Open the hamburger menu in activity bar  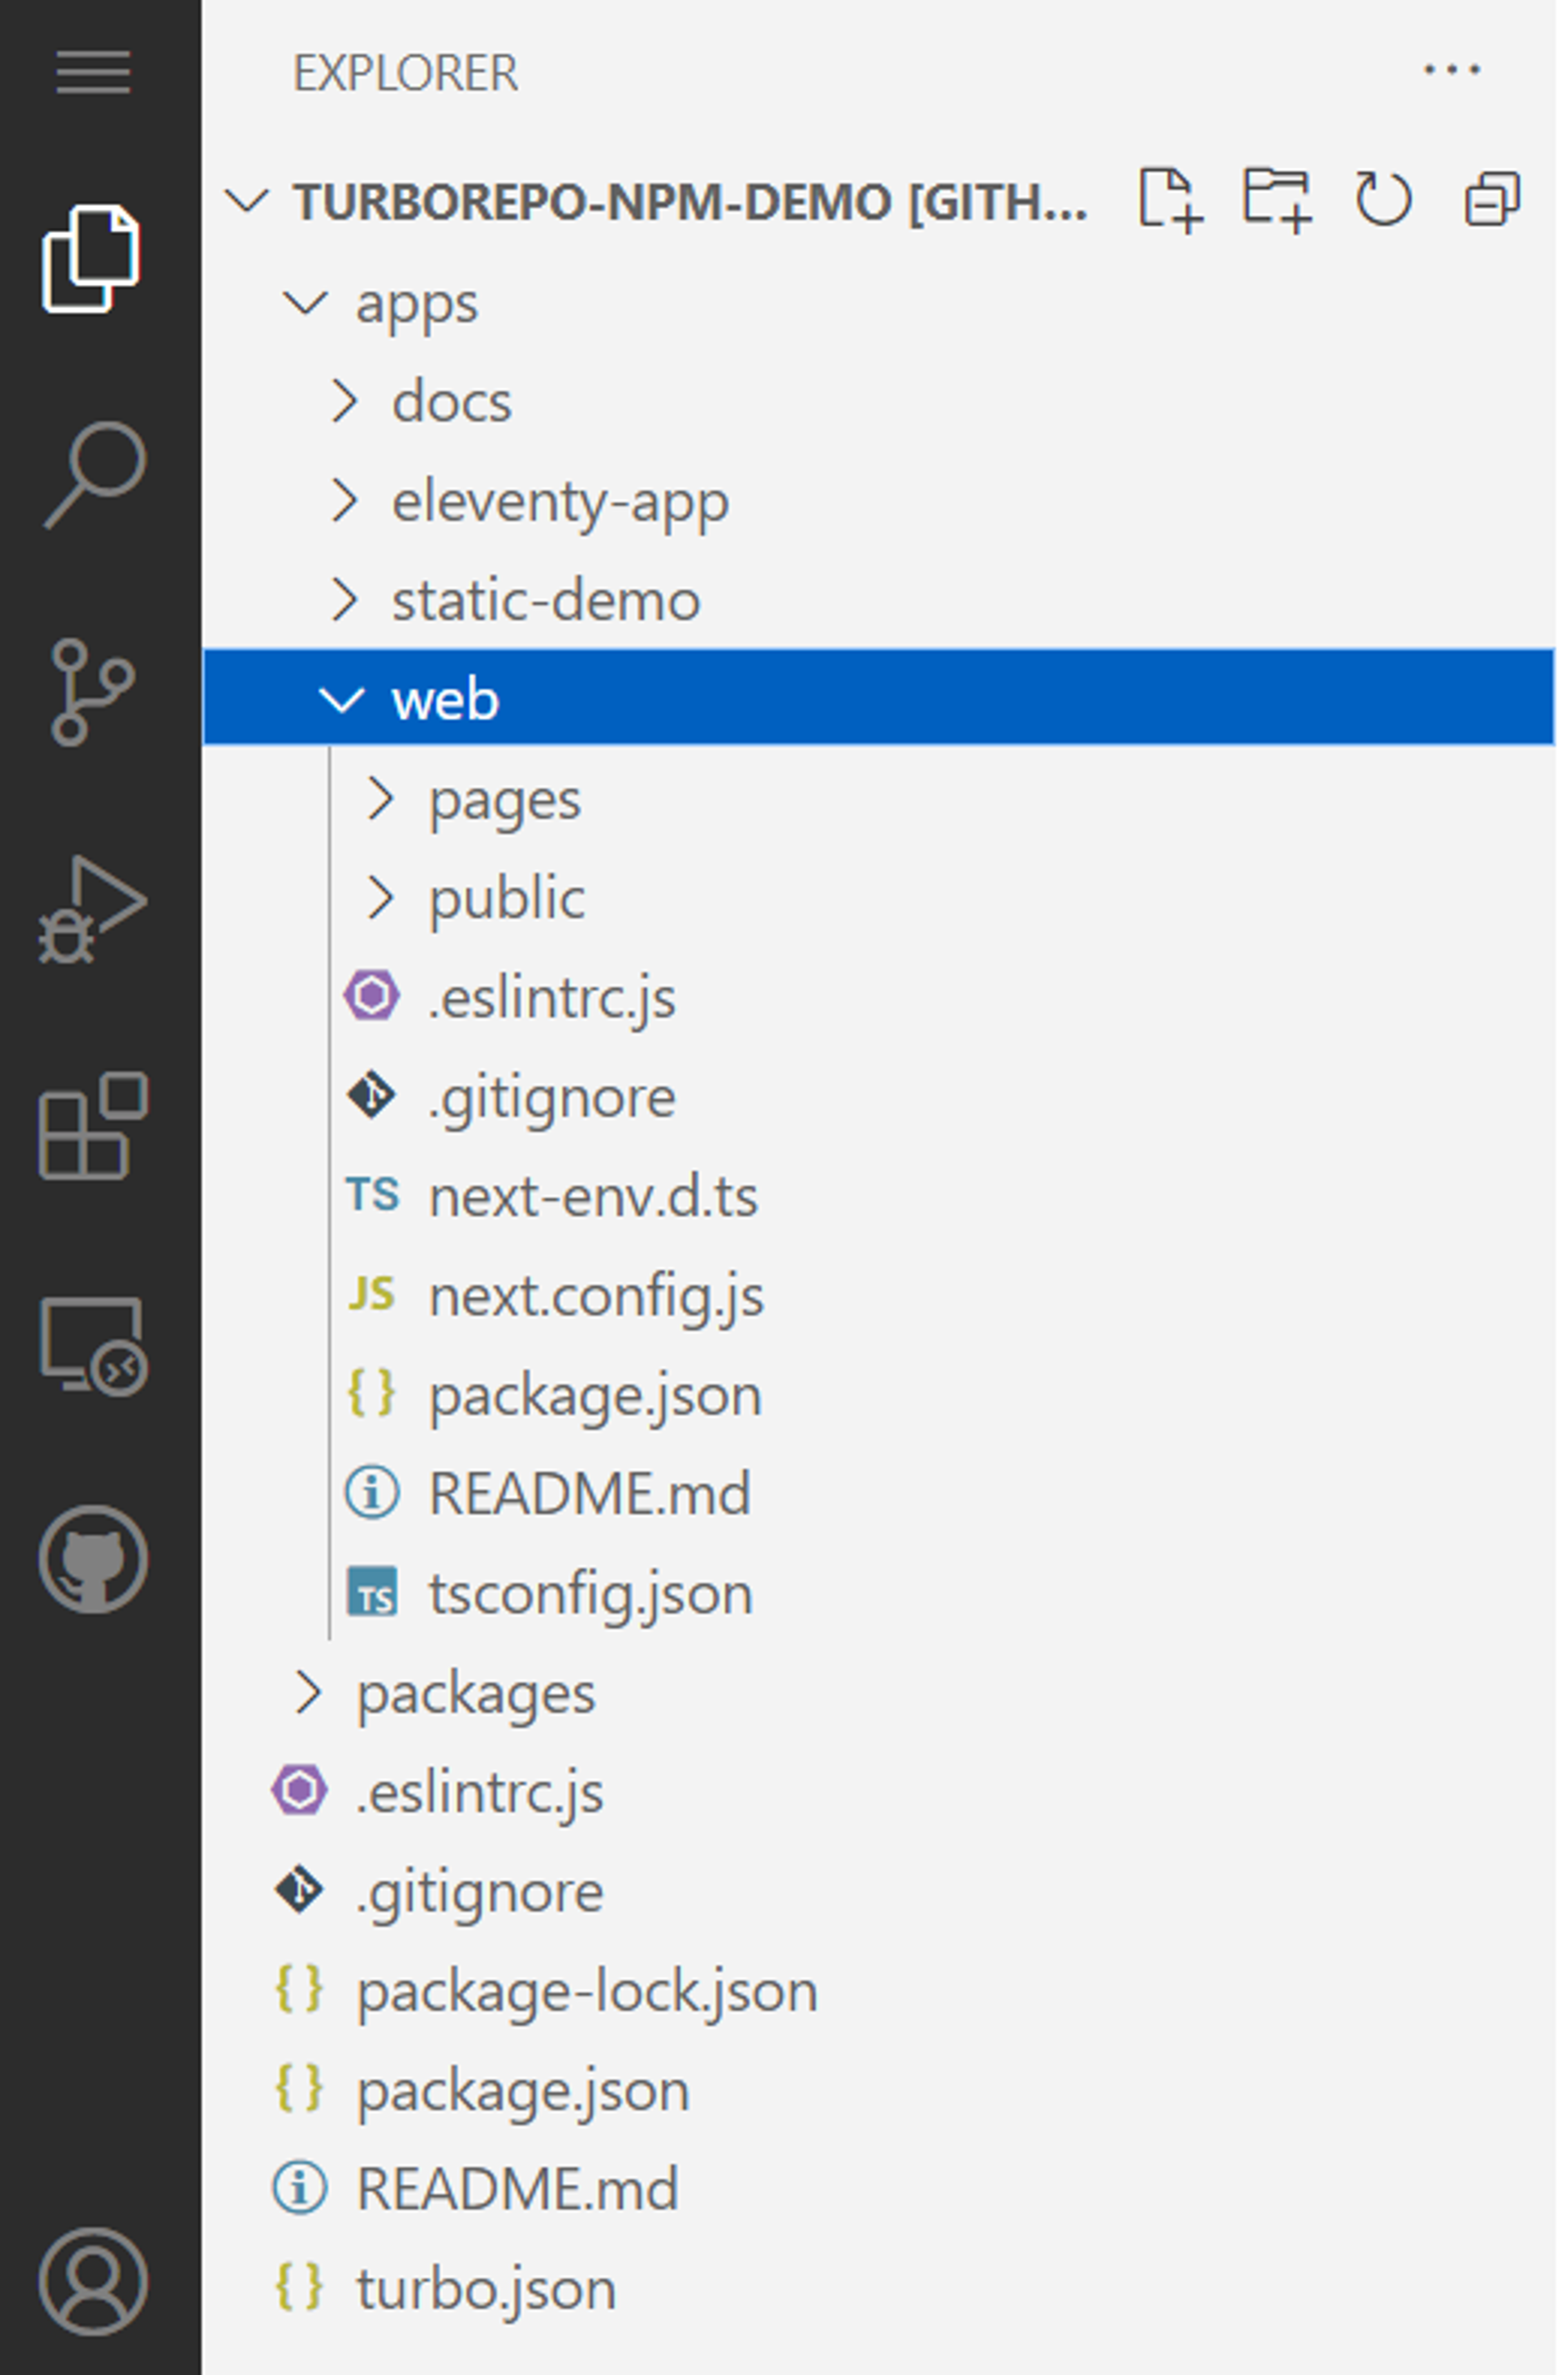tap(93, 72)
